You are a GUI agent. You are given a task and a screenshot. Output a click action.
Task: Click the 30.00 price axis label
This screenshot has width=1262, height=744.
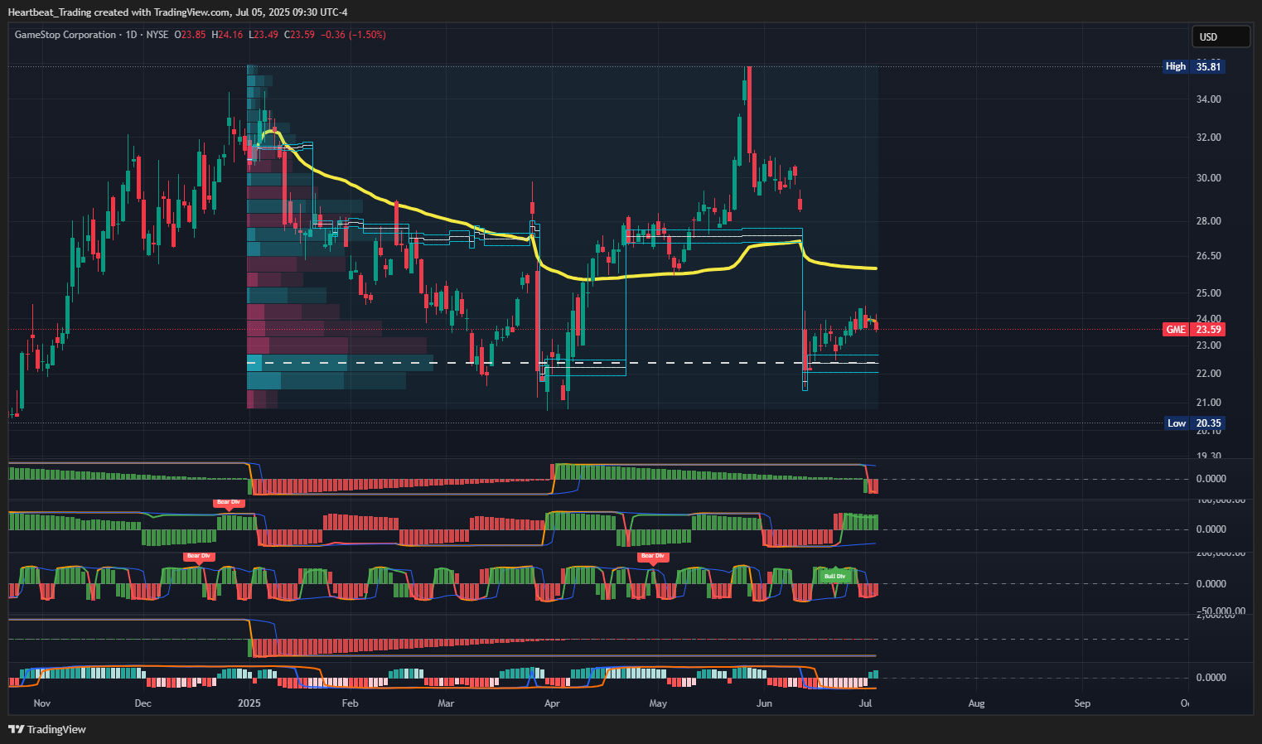(x=1209, y=178)
